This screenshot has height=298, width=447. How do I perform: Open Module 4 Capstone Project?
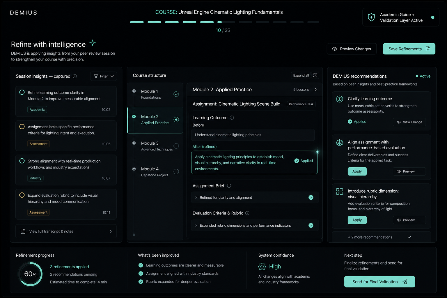point(155,172)
